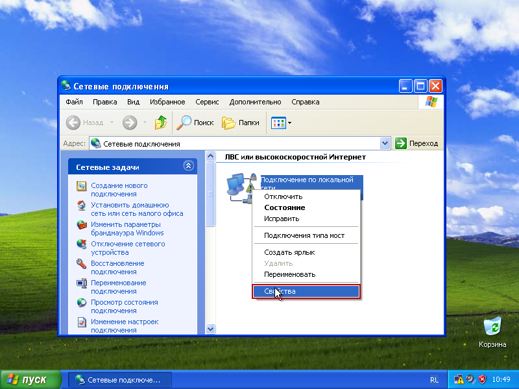This screenshot has width=519, height=389.
Task: Click Изменить параметры брандмауэра Windows link
Action: 127,229
